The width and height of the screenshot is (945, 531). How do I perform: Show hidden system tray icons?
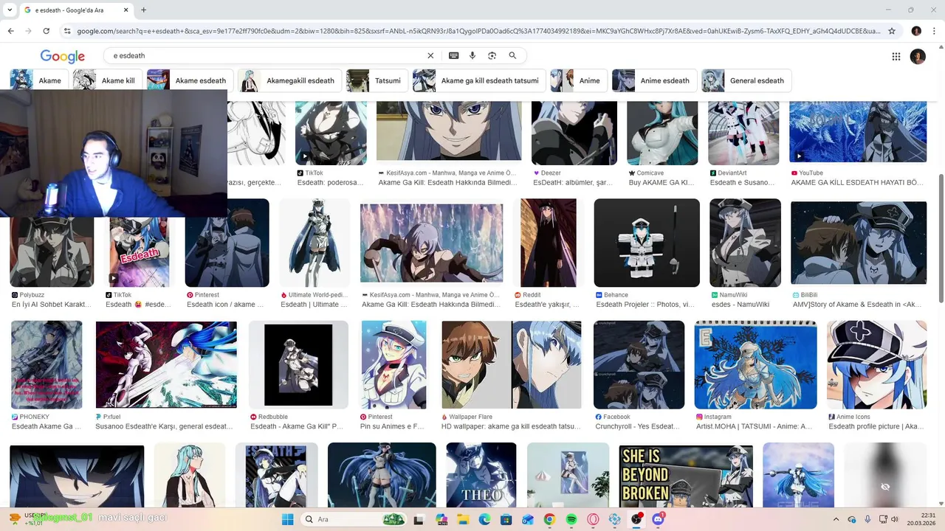tap(836, 519)
